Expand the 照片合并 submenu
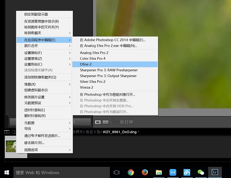 point(44,46)
